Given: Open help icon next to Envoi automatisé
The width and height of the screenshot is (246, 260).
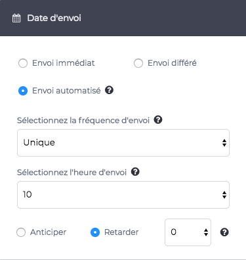Looking at the screenshot, I should [109, 90].
